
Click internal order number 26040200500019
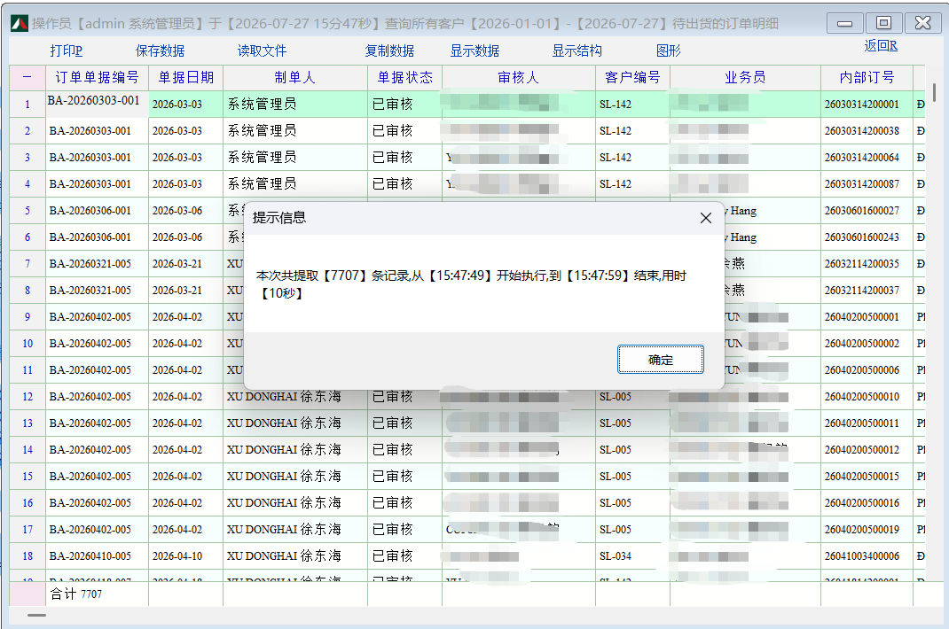click(x=867, y=529)
